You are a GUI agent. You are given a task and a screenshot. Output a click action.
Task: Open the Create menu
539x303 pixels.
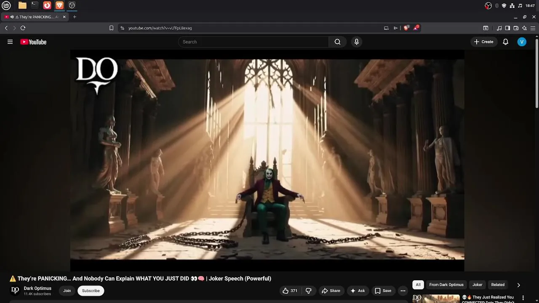point(483,42)
